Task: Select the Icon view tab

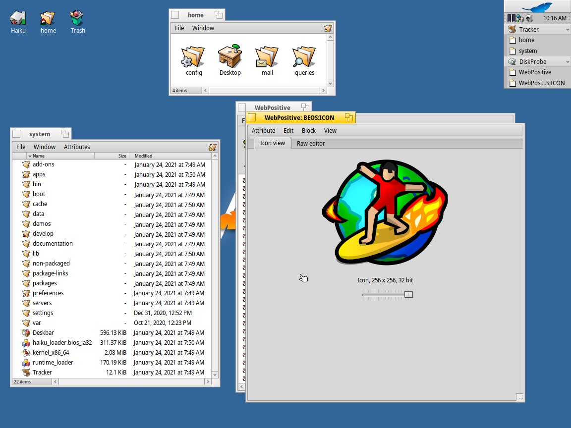Action: 273,143
